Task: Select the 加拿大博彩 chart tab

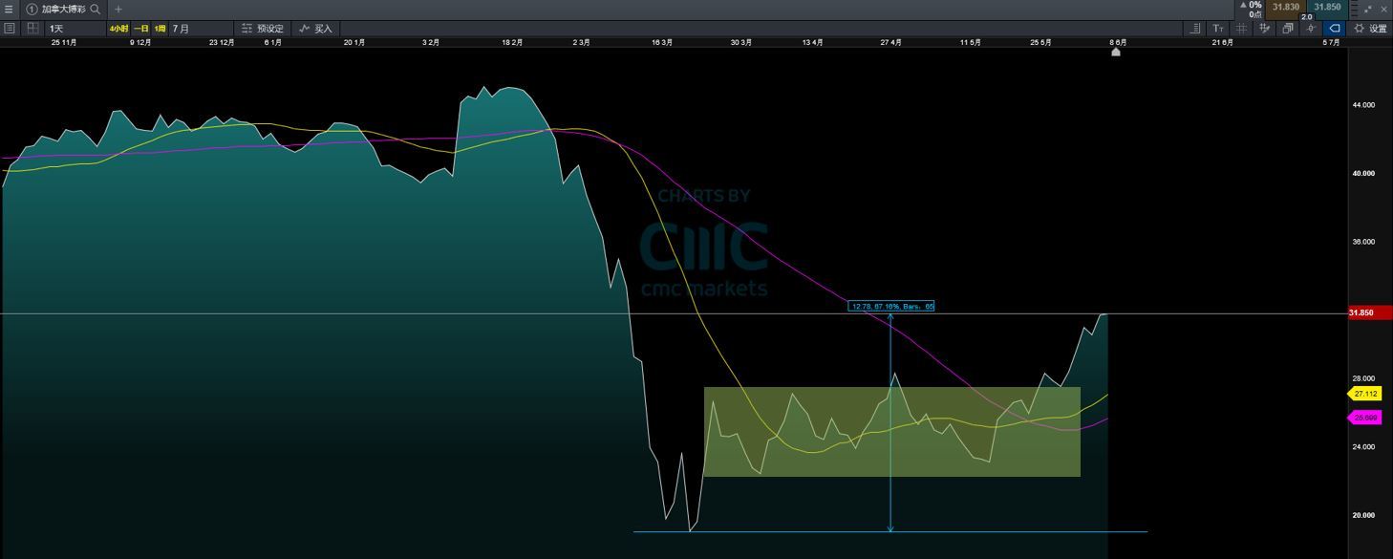Action: pos(63,9)
